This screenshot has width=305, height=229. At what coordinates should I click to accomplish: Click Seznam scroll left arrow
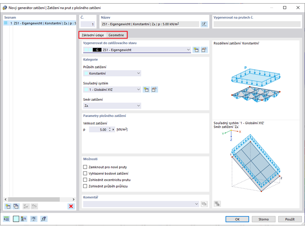6,199
